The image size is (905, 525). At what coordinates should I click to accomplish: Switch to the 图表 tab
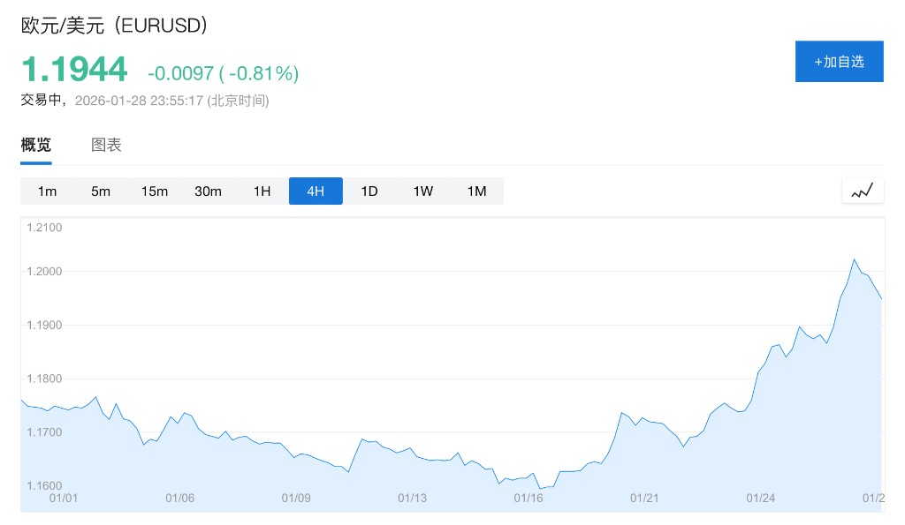point(106,146)
